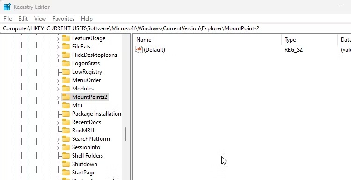This screenshot has width=351, height=180.
Task: Select the (Default) value name
Action: pyautogui.click(x=154, y=49)
